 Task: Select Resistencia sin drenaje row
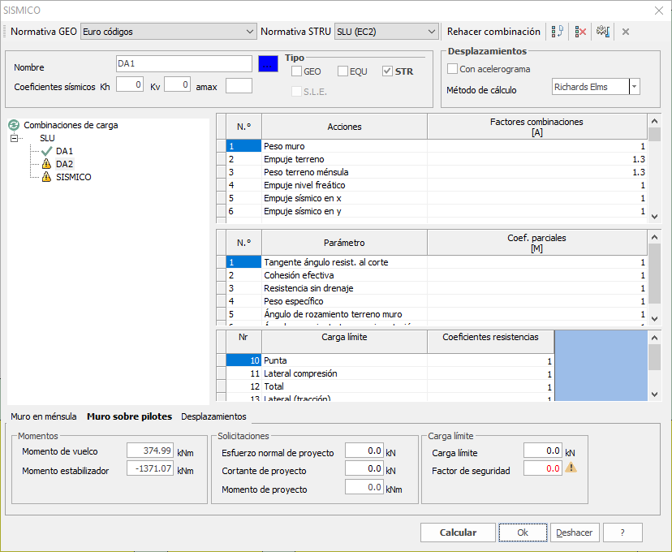(437, 288)
